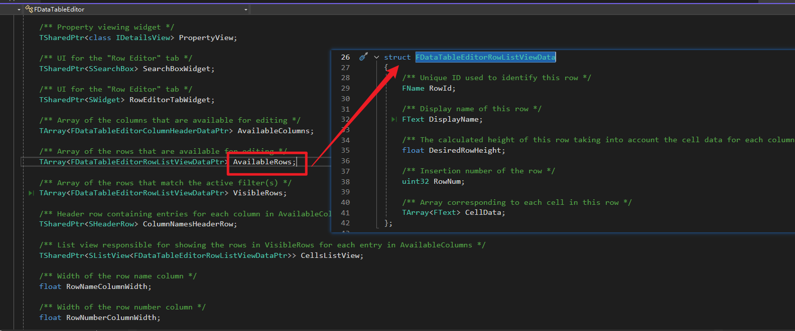Click line number 29 in peek window

pyautogui.click(x=345, y=88)
